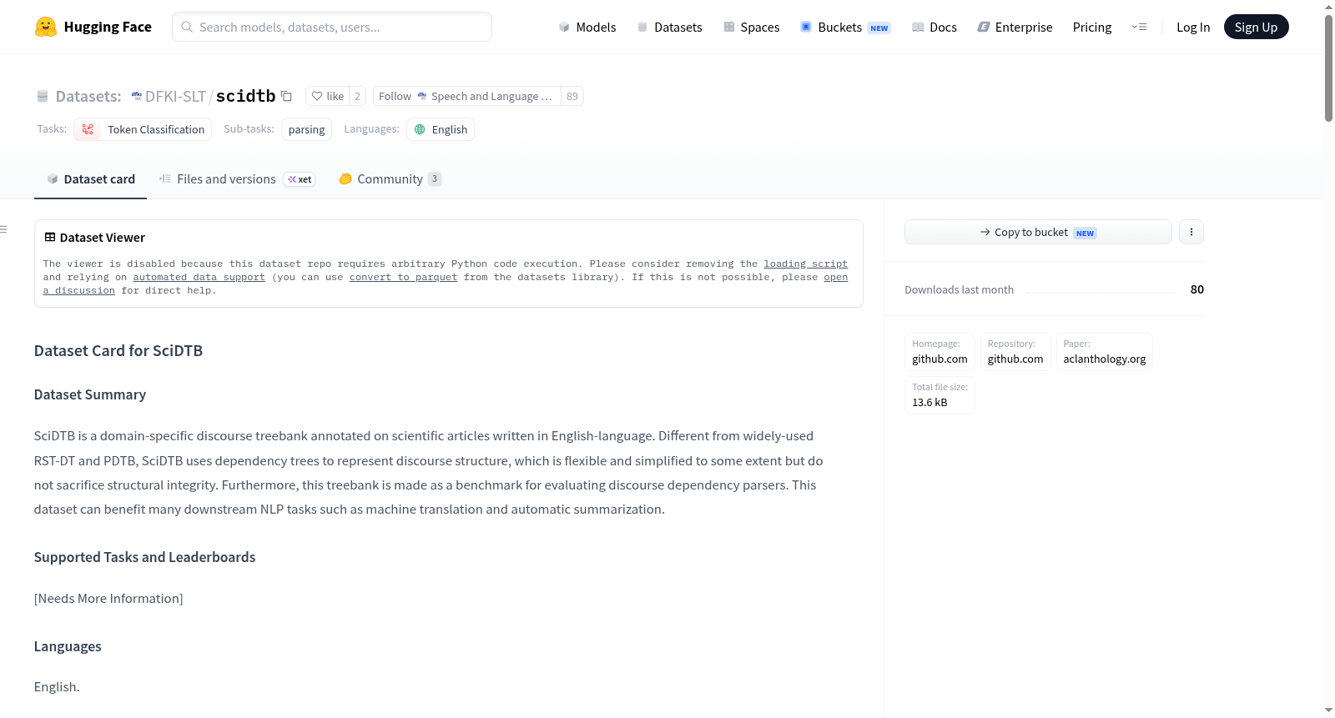1335x718 pixels.
Task: Click the Dataset Viewer table icon
Action: click(50, 238)
